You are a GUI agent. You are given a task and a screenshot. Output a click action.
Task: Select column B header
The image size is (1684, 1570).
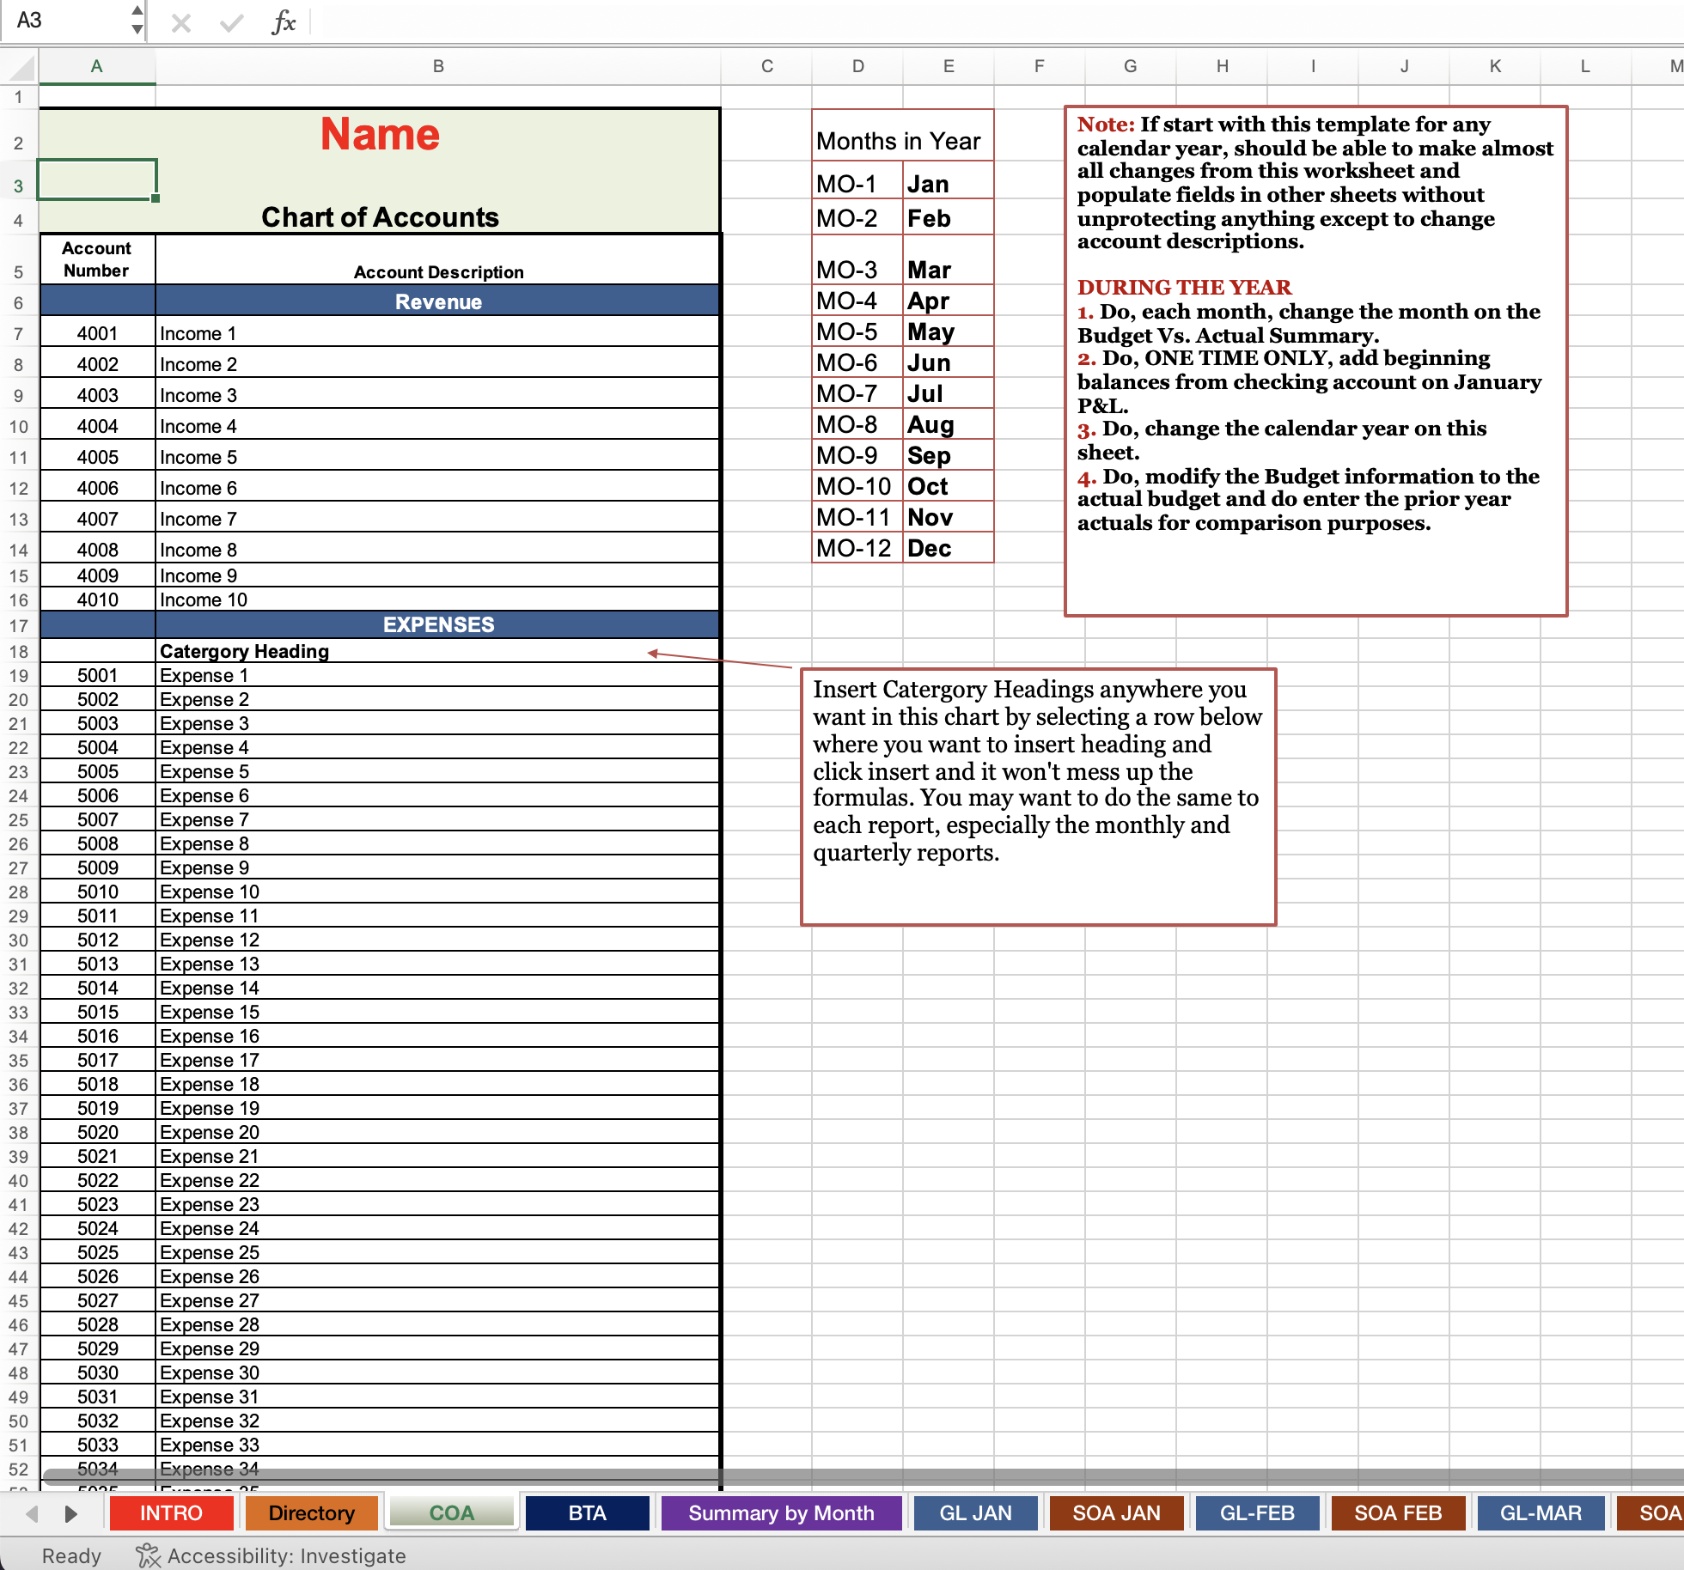coord(438,66)
